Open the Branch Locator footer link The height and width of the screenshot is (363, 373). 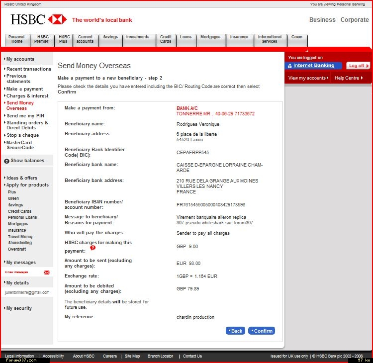coord(160,356)
